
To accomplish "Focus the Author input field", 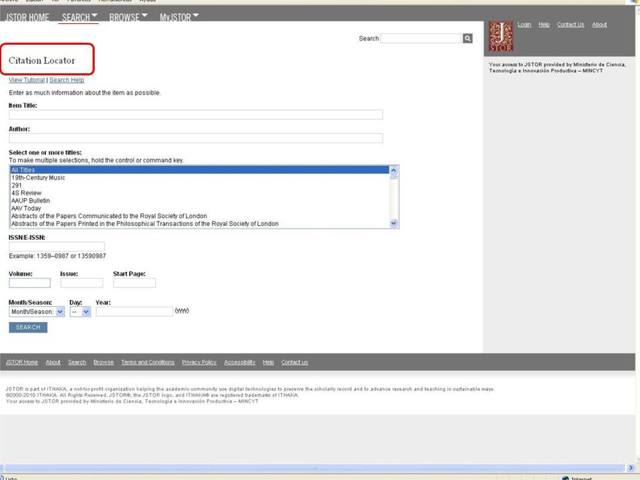I will 196,139.
